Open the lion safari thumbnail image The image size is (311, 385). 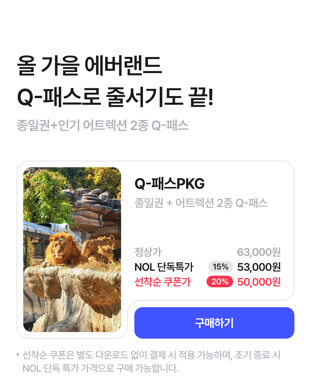pos(72,249)
